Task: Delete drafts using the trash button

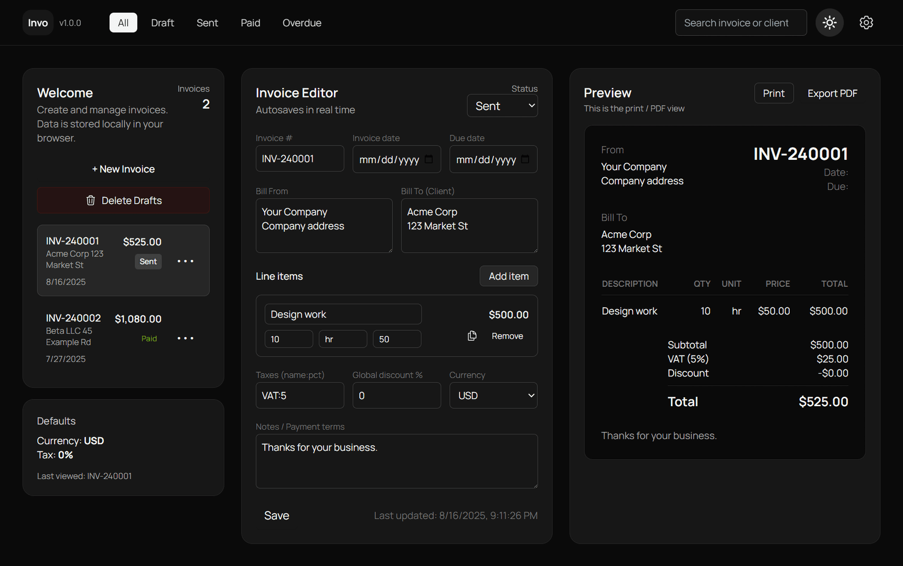Action: (x=123, y=200)
